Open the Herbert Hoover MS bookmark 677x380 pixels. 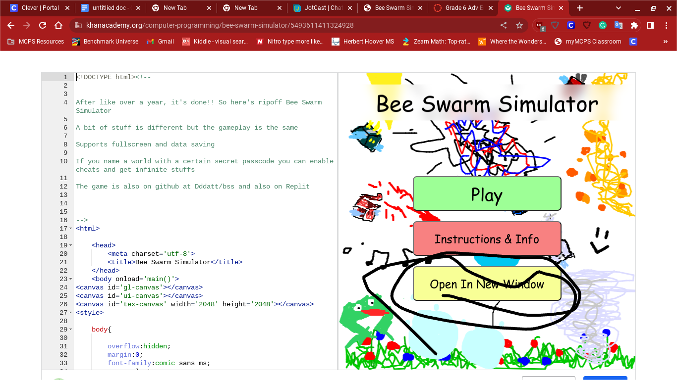(x=363, y=42)
